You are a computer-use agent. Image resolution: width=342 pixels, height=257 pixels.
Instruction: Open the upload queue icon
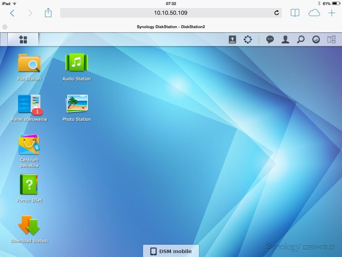[232, 39]
